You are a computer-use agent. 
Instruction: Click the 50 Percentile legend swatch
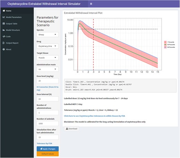point(165,45)
